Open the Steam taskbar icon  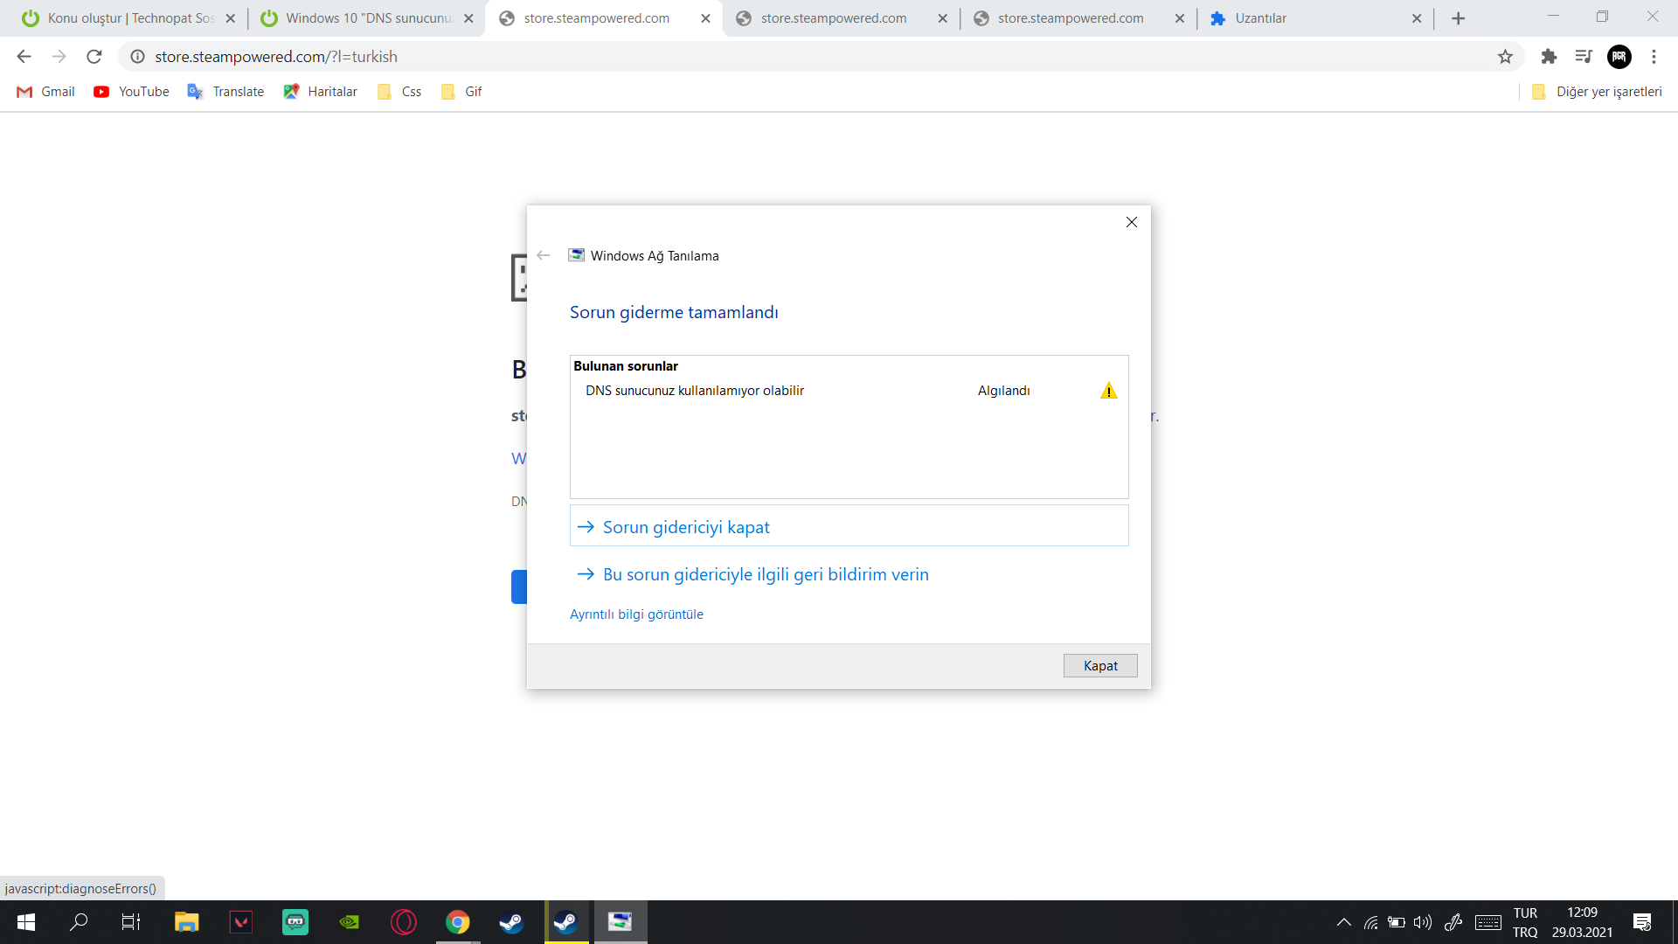[511, 922]
